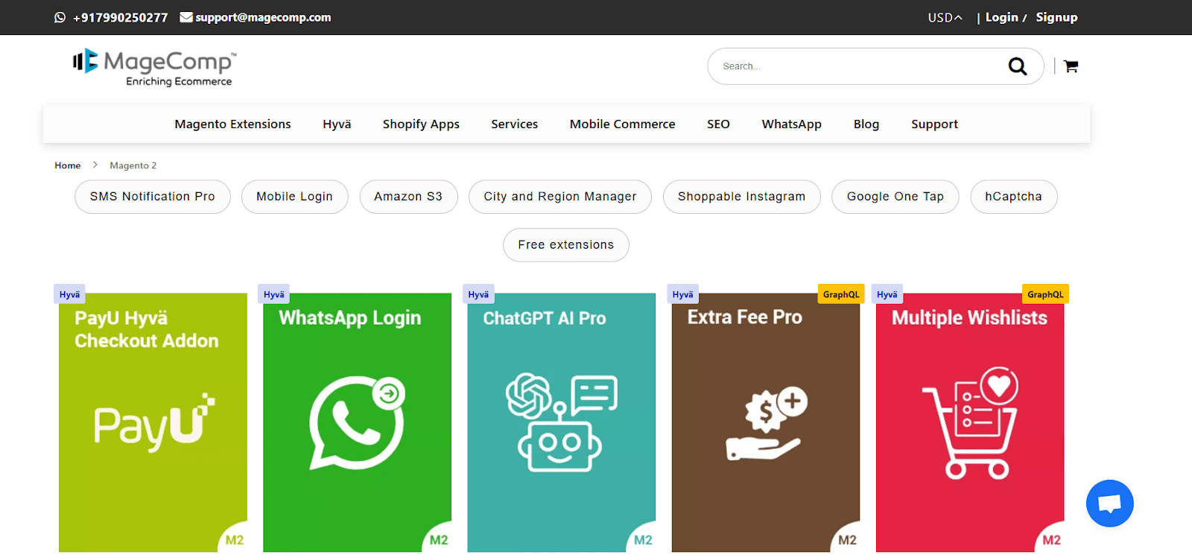The image size is (1192, 555).
Task: Click the email envelope icon
Action: pos(186,17)
